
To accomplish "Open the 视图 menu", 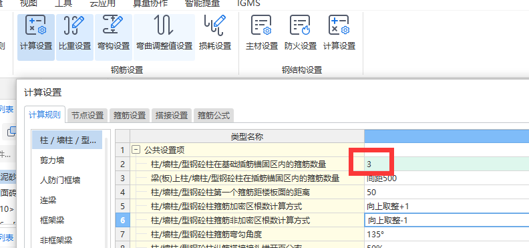I will click(x=28, y=3).
